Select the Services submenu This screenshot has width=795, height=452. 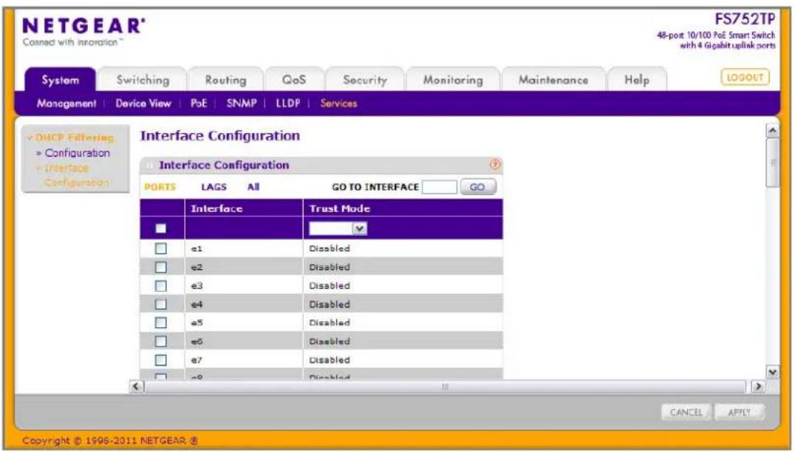click(338, 103)
